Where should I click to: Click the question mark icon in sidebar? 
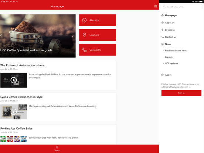coord(162,23)
